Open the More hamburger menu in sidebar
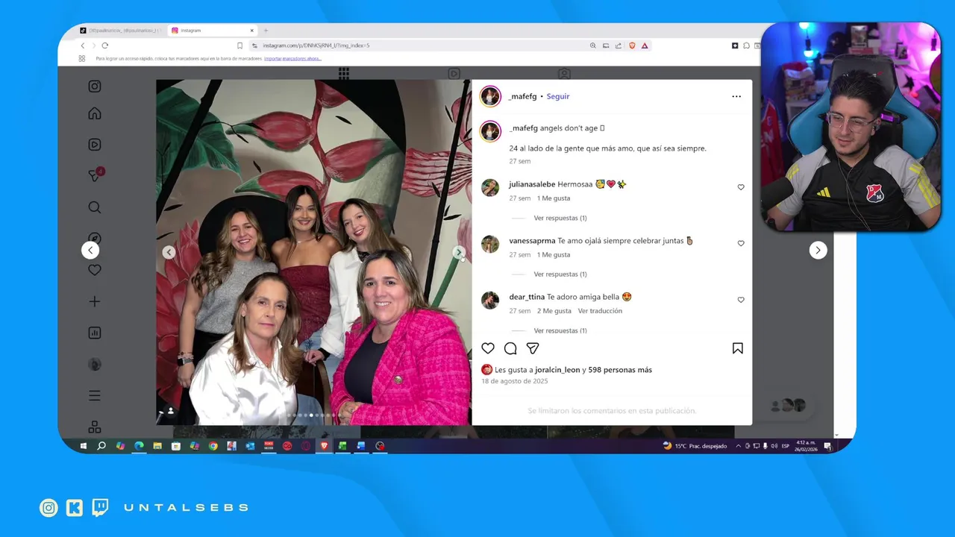Image resolution: width=955 pixels, height=537 pixels. click(x=95, y=395)
